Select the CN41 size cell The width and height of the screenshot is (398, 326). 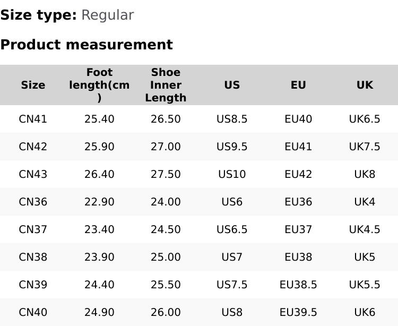pos(33,119)
